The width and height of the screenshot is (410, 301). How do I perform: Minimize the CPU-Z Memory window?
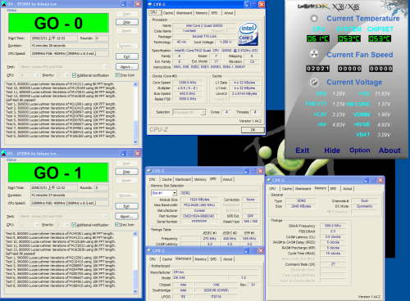366,180
